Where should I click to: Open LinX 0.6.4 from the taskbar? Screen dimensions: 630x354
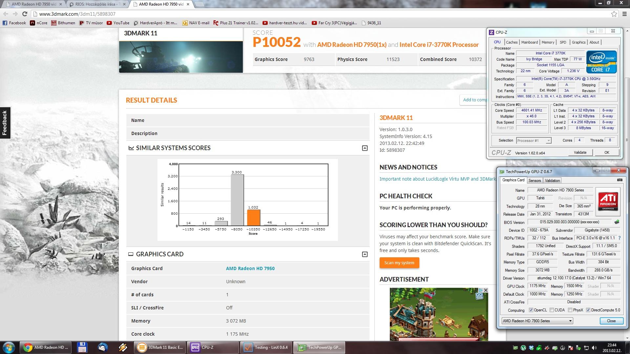click(266, 347)
